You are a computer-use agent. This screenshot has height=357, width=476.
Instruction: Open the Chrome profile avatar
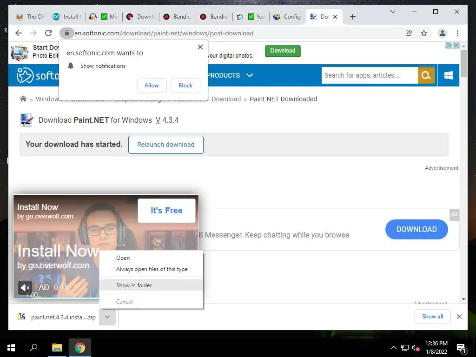click(x=443, y=33)
